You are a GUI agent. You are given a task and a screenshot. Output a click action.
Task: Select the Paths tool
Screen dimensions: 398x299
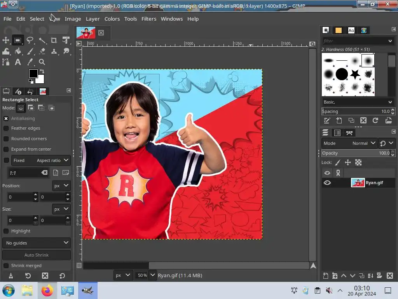coord(5,62)
